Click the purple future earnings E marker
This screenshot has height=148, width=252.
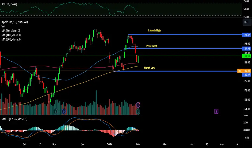(x=216, y=111)
